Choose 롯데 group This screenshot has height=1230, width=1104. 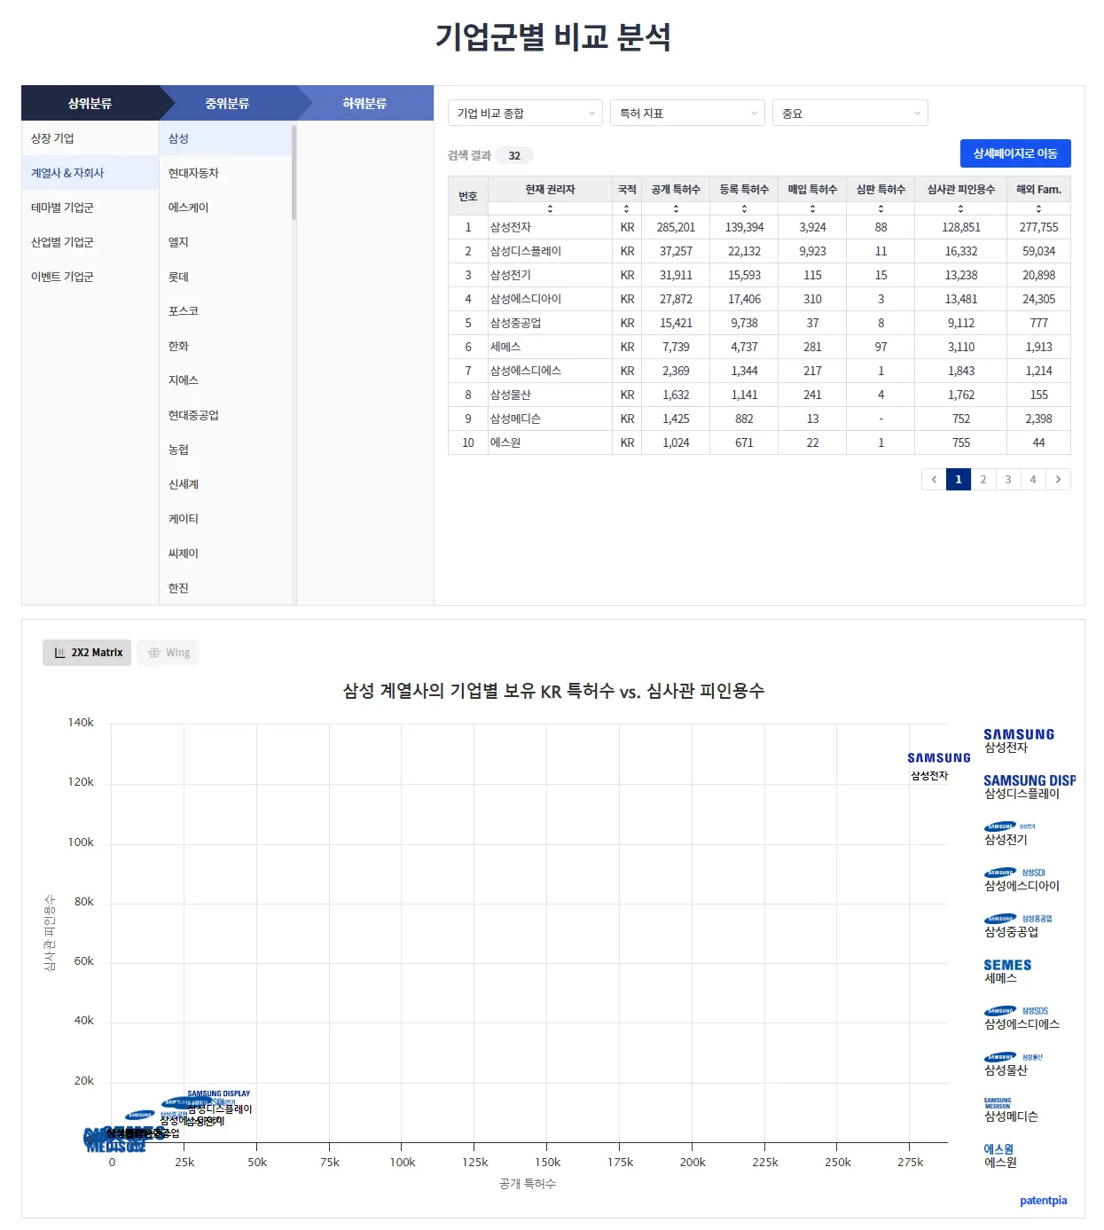point(226,277)
